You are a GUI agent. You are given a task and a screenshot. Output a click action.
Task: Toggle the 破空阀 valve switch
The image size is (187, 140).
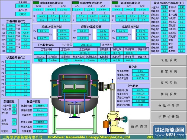pyautogui.click(x=14, y=131)
